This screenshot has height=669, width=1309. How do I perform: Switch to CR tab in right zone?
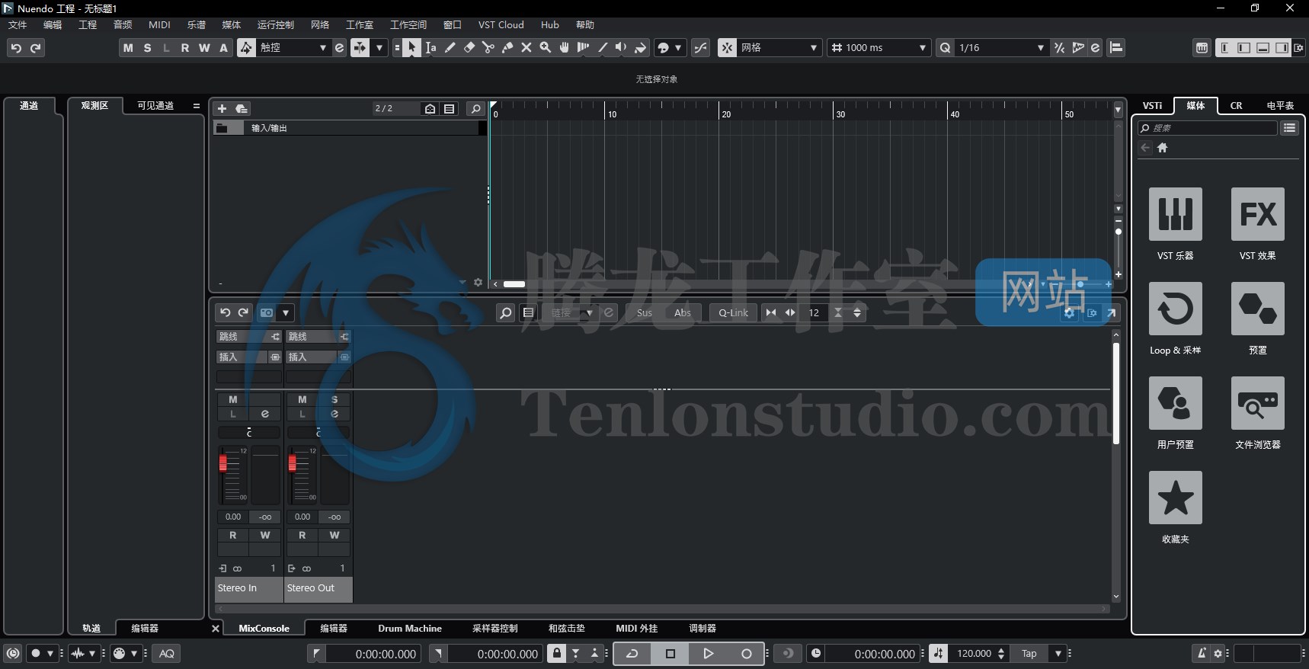pos(1236,105)
